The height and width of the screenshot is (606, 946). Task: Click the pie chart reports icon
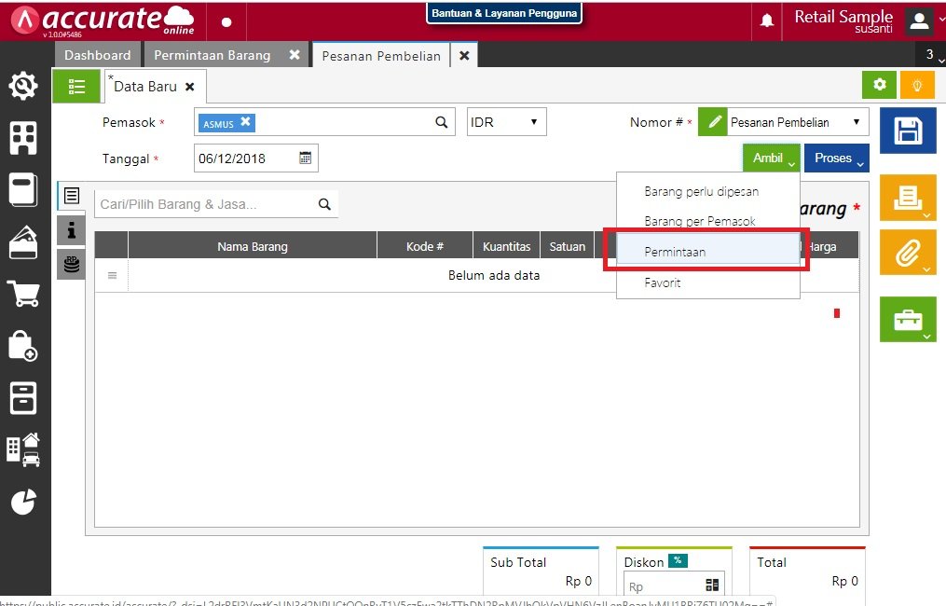point(23,502)
